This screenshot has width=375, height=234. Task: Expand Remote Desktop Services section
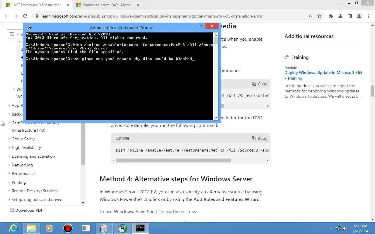[34, 191]
